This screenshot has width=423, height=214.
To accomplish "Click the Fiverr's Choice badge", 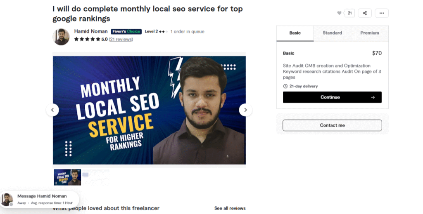I will 126,32.
